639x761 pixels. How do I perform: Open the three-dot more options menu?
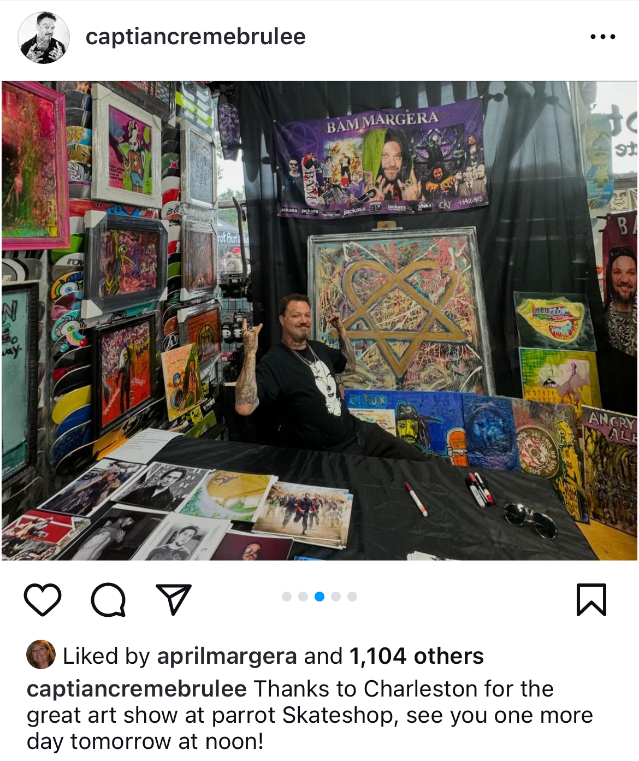[603, 37]
